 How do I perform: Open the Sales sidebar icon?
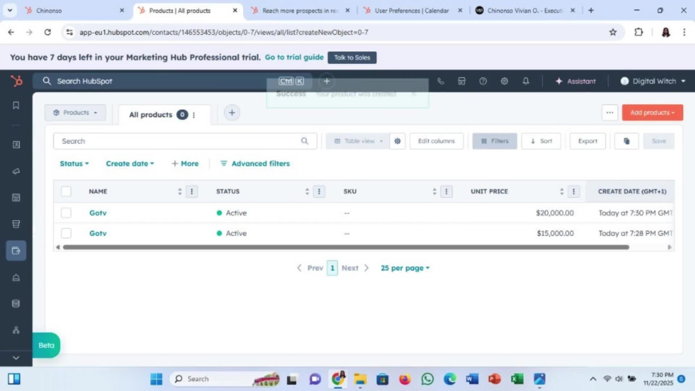(x=16, y=224)
